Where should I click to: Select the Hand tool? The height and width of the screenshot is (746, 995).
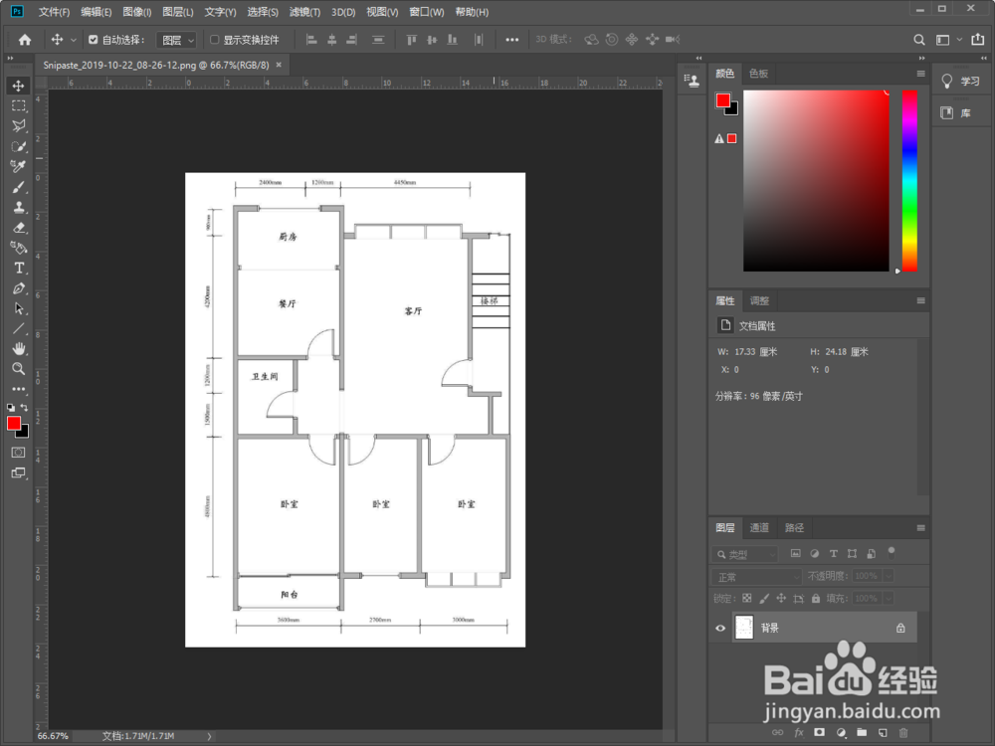pyautogui.click(x=18, y=348)
